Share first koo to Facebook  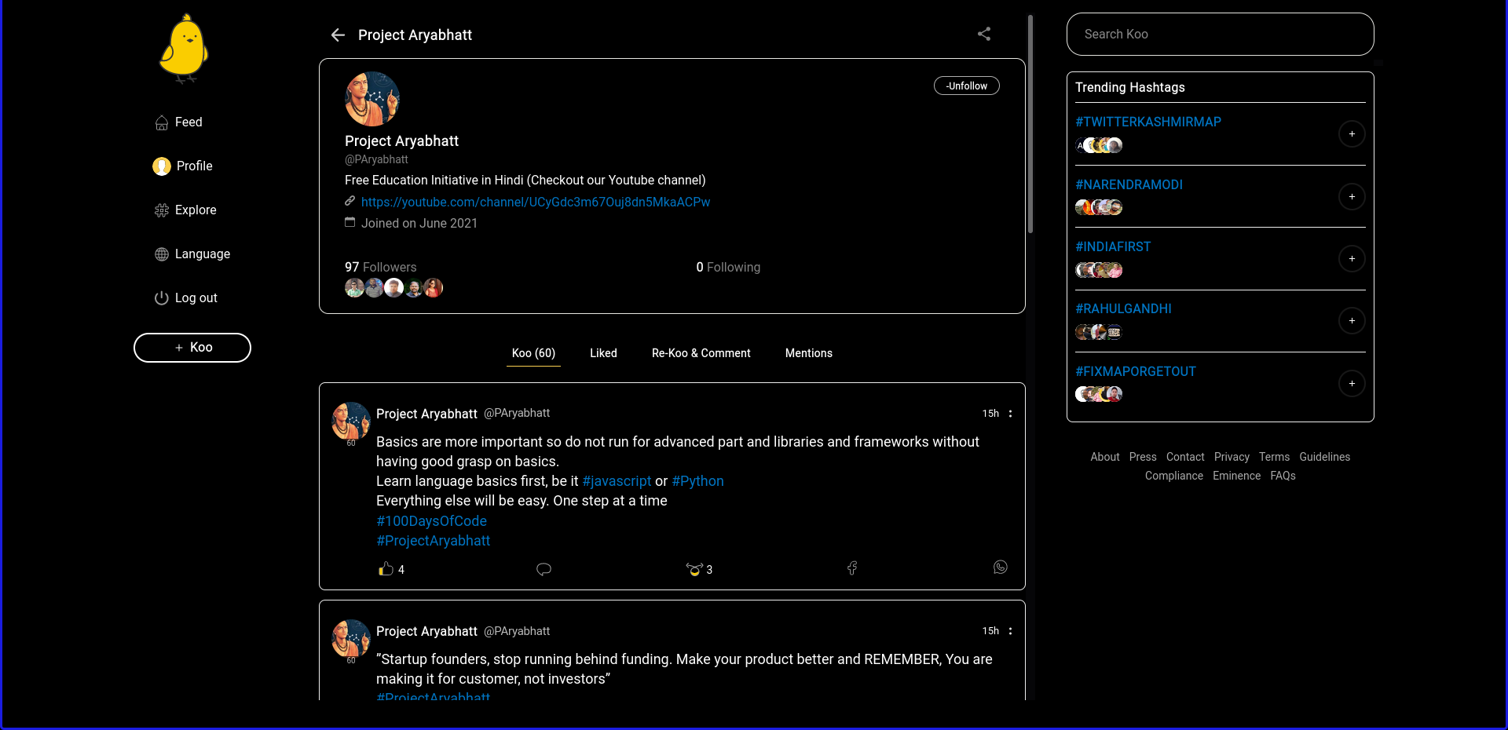(x=852, y=568)
